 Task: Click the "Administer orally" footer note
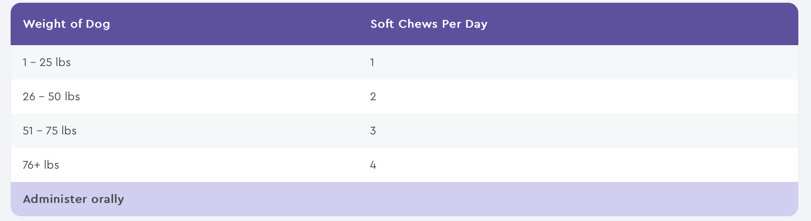point(74,199)
